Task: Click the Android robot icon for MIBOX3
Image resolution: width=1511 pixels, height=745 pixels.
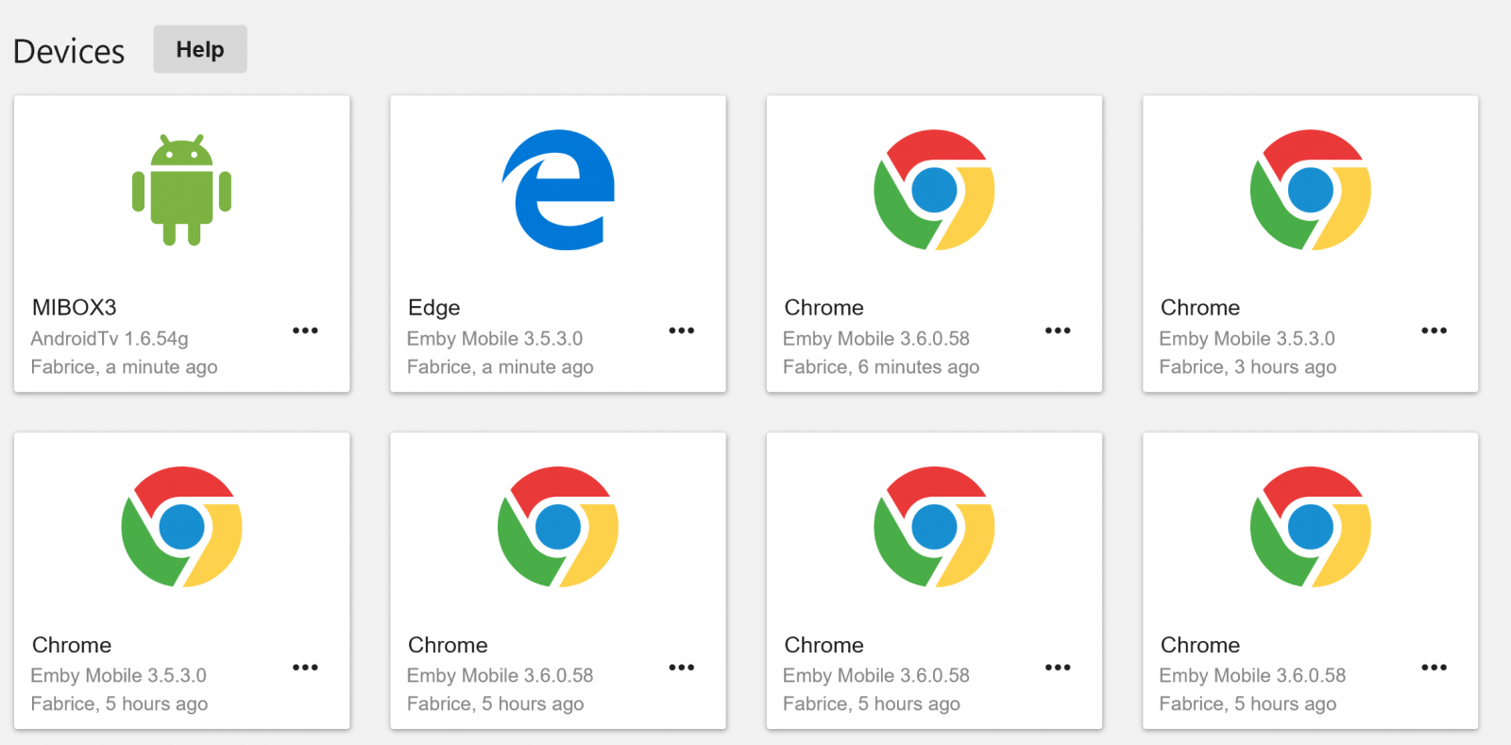Action: (x=181, y=190)
